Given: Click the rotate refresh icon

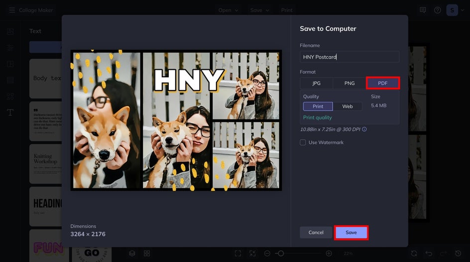Looking at the screenshot, I should pyautogui.click(x=414, y=254).
